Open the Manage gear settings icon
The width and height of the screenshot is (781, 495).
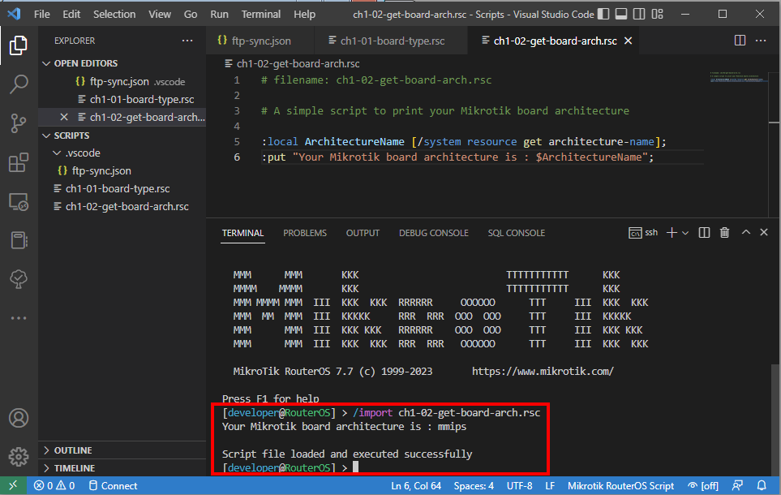(x=18, y=456)
